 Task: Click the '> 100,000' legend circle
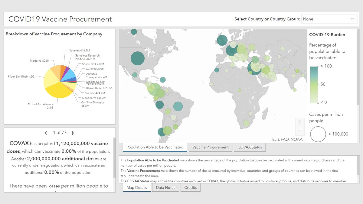pos(318,134)
